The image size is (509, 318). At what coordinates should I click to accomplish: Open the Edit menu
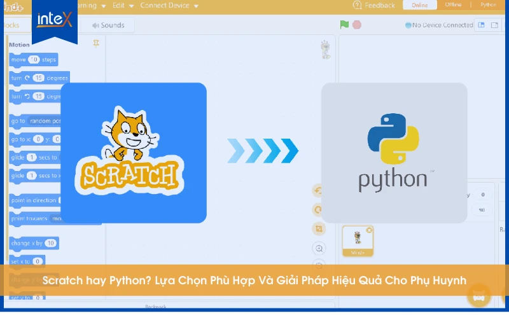click(123, 6)
